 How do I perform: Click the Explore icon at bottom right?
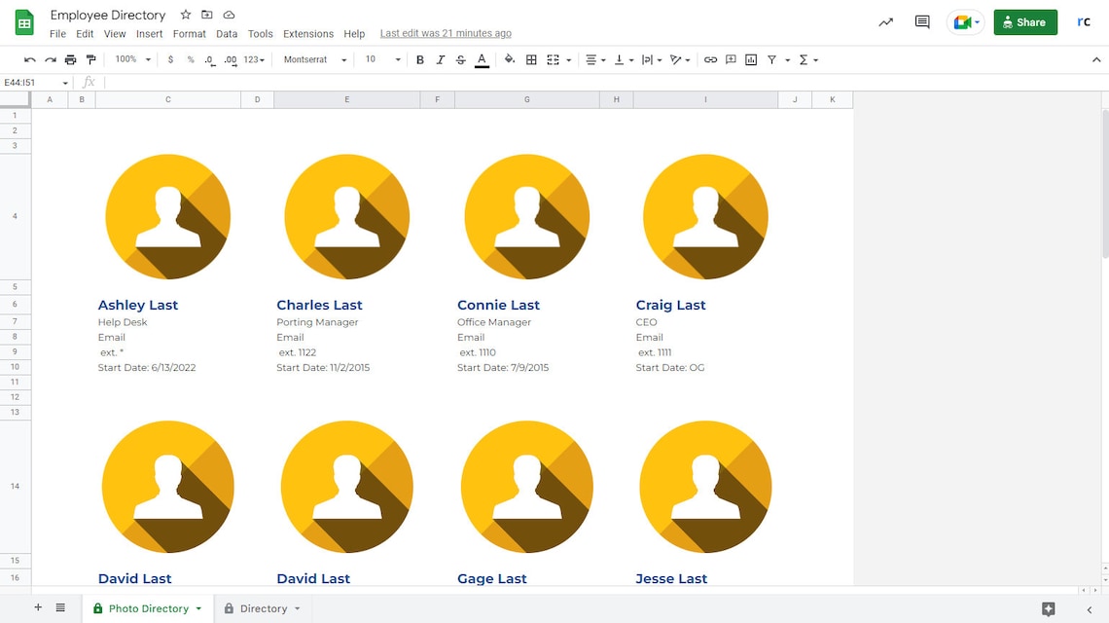click(x=1048, y=608)
